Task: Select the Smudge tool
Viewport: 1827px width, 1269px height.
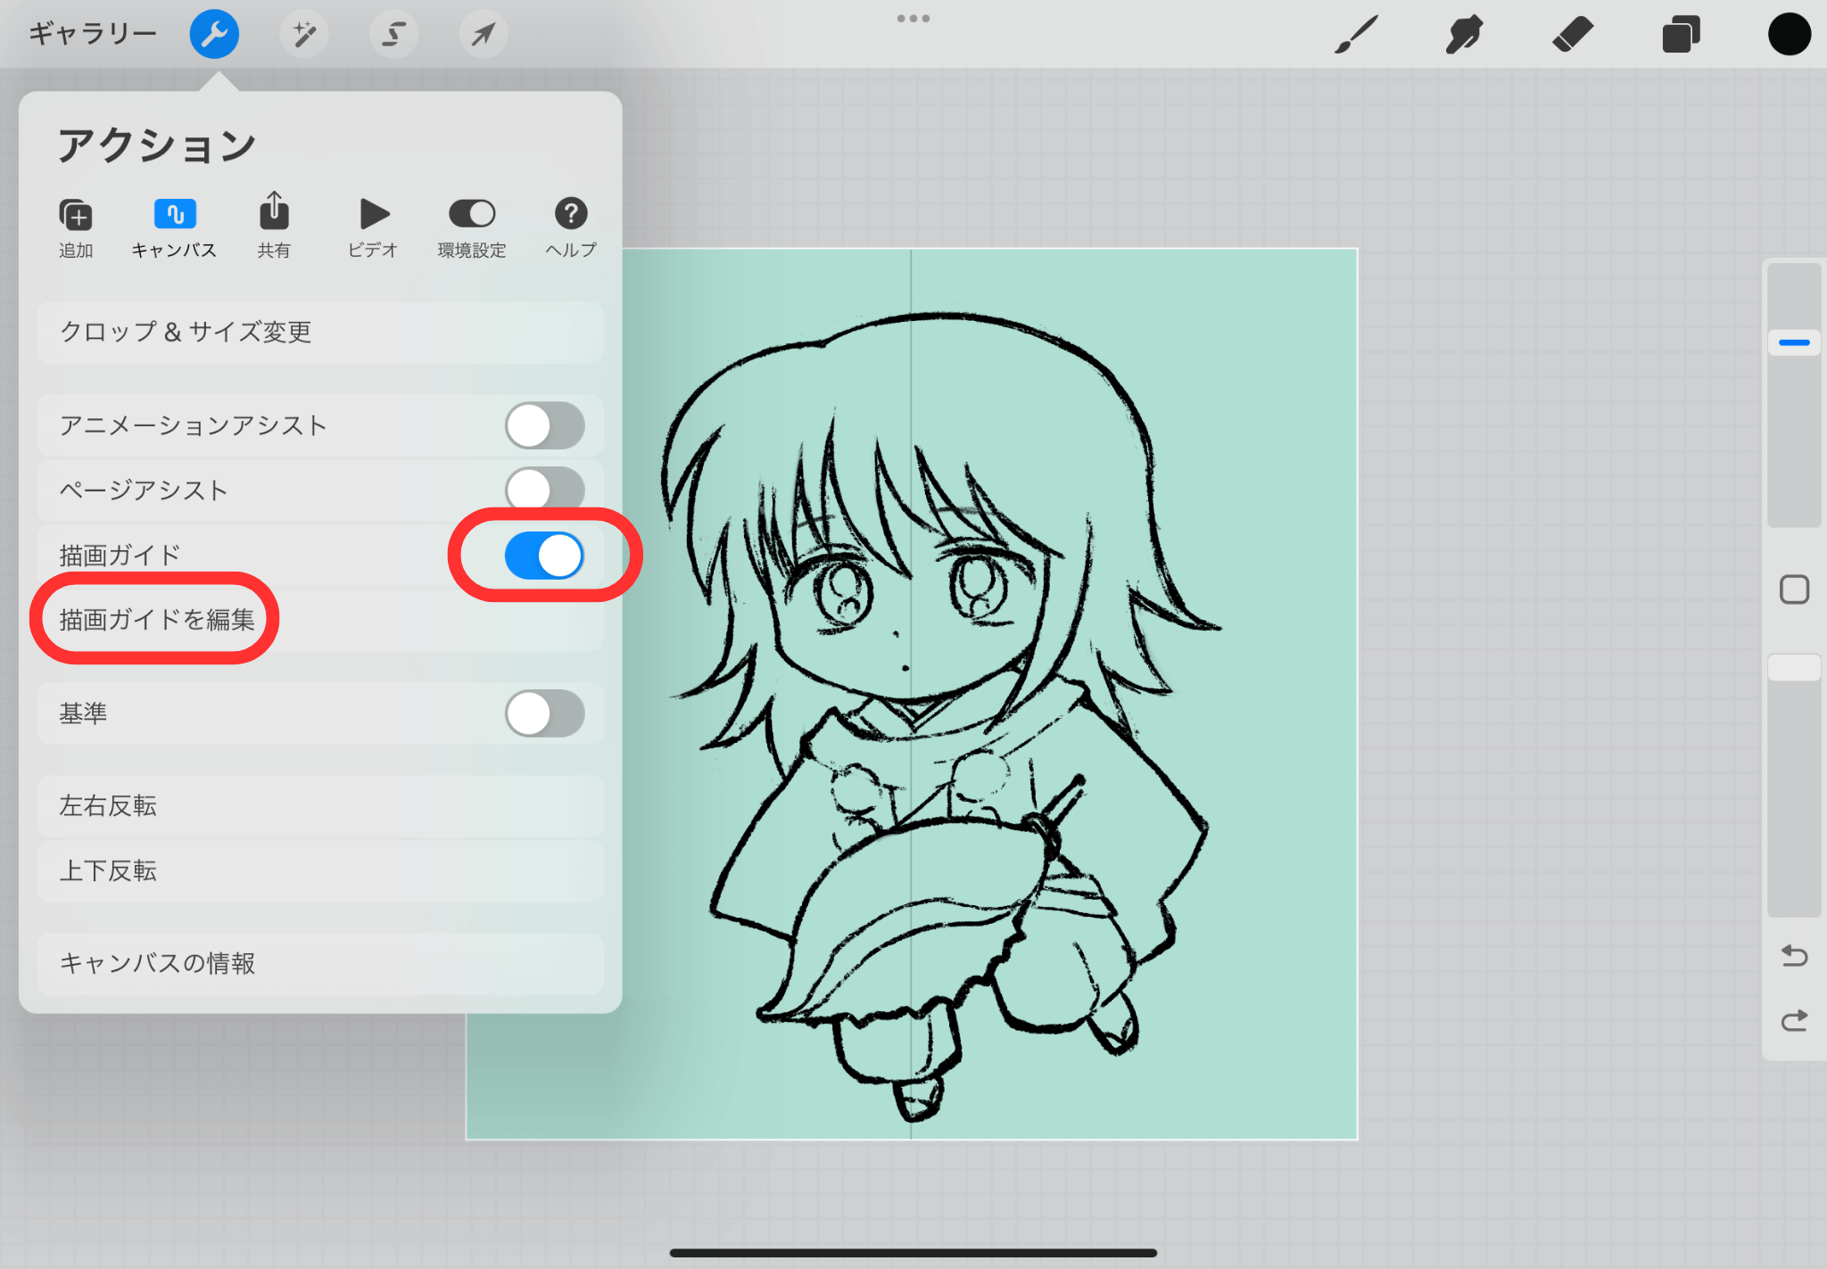Action: tap(1464, 35)
